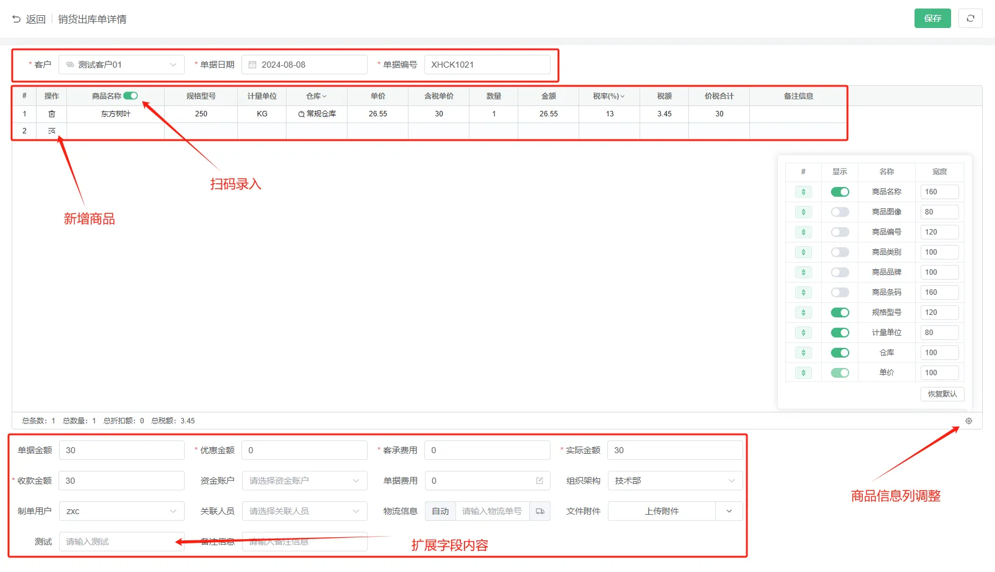Screen dimensions: 995x572
Task: Click the 恢复默认 button
Action: pyautogui.click(x=942, y=394)
